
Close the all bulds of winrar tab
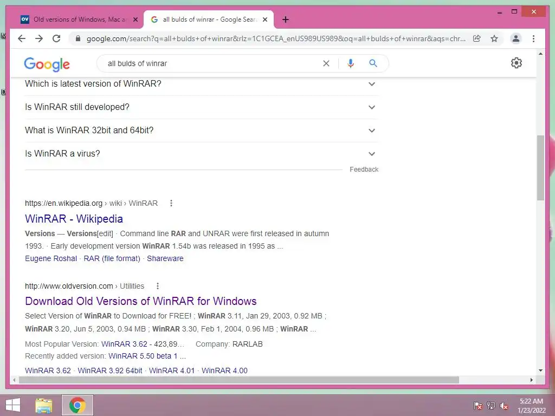[x=265, y=19]
